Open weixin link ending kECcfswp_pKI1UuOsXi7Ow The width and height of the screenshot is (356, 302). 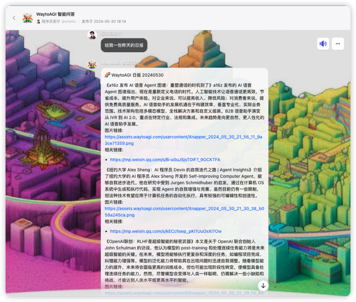(x=166, y=231)
